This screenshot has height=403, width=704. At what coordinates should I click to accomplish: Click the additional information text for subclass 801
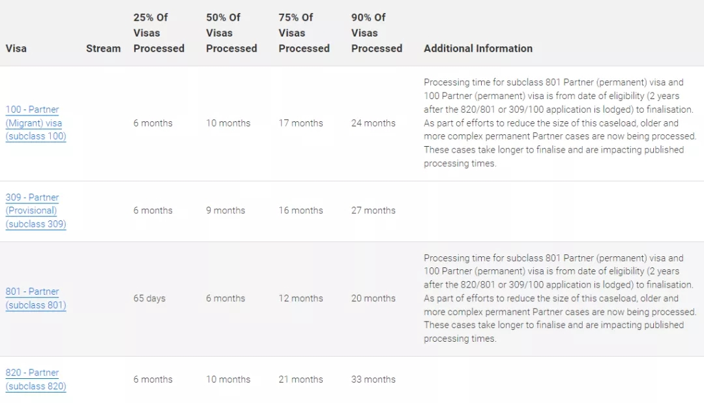point(559,298)
